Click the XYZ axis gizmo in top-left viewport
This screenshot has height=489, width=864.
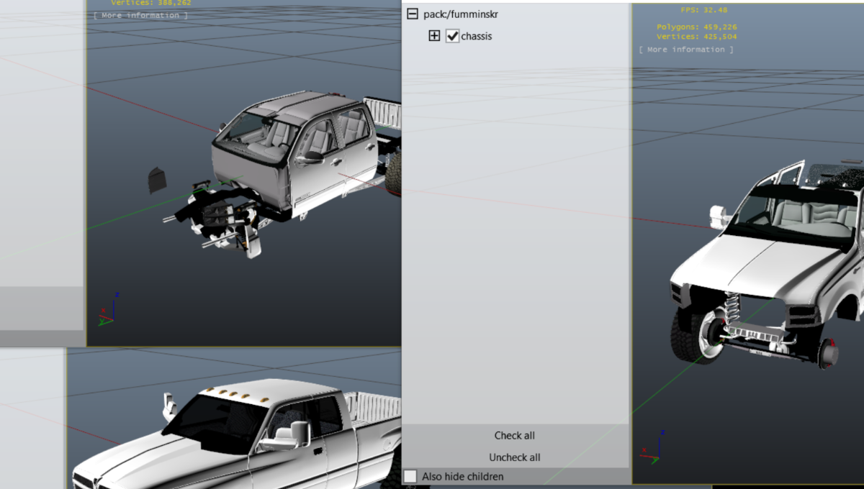point(107,309)
